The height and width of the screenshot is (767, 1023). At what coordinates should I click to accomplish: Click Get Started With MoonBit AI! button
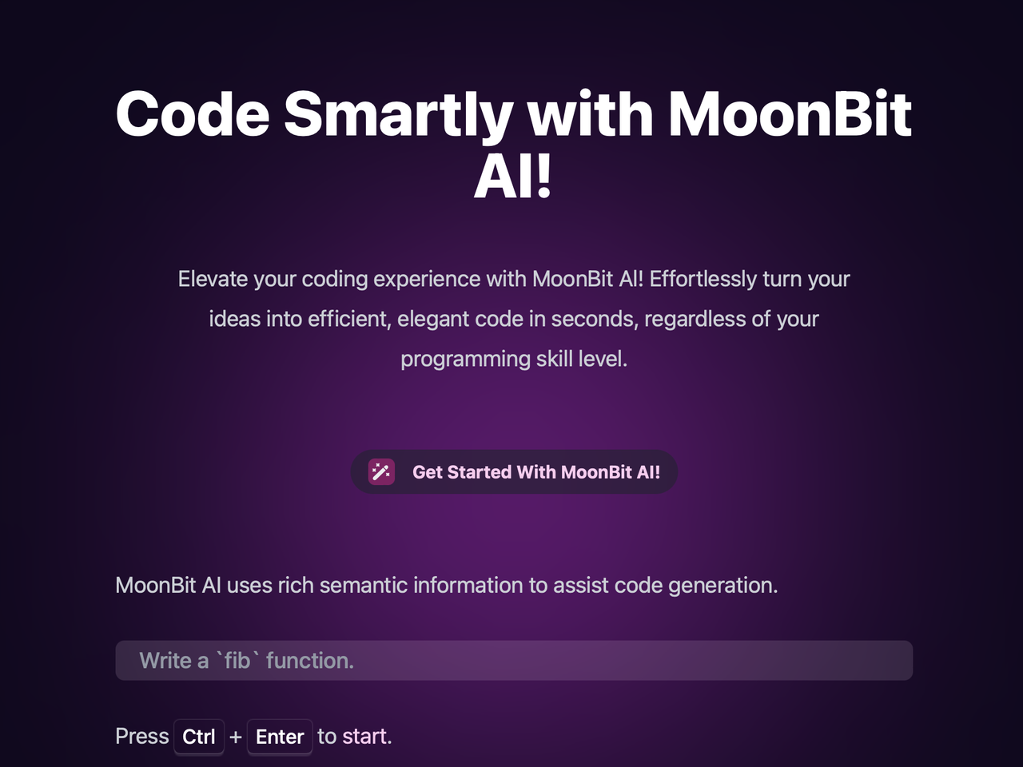pyautogui.click(x=514, y=472)
